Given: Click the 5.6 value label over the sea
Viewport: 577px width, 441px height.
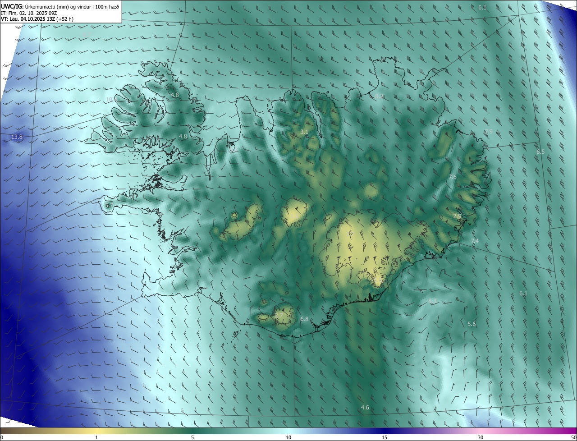Looking at the screenshot, I should (x=472, y=324).
